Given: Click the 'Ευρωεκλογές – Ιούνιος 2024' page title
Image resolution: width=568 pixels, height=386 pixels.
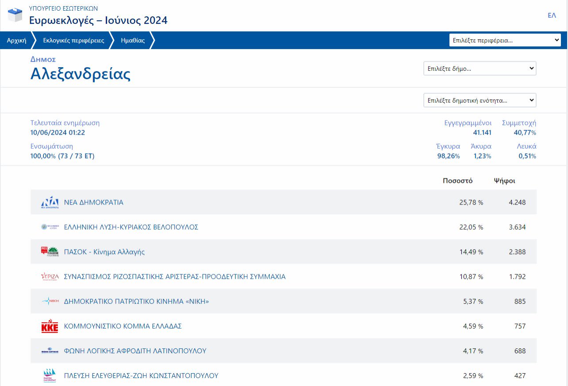Looking at the screenshot, I should (98, 20).
